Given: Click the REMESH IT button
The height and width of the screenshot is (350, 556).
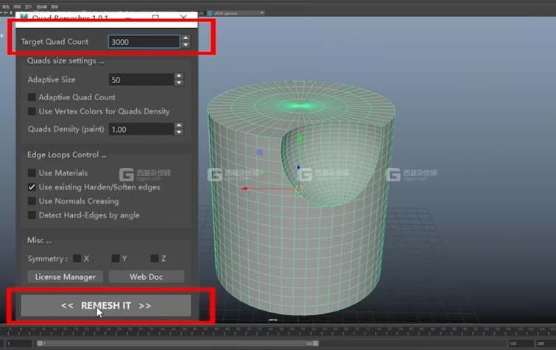Looking at the screenshot, I should coord(106,306).
